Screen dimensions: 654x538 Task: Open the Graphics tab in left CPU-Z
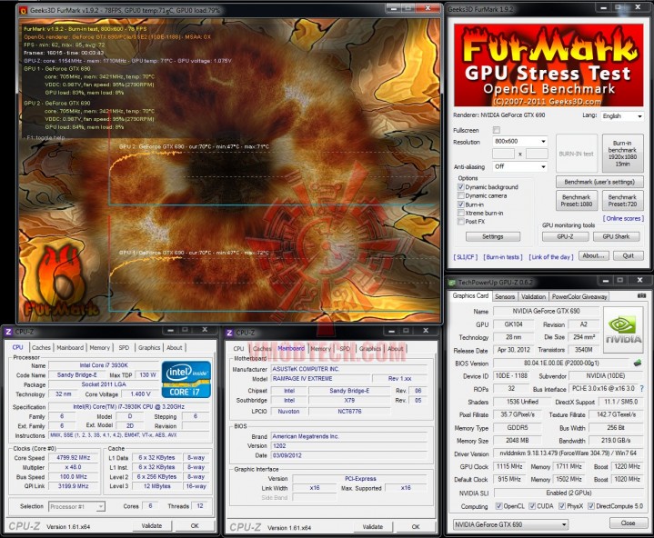(149, 347)
